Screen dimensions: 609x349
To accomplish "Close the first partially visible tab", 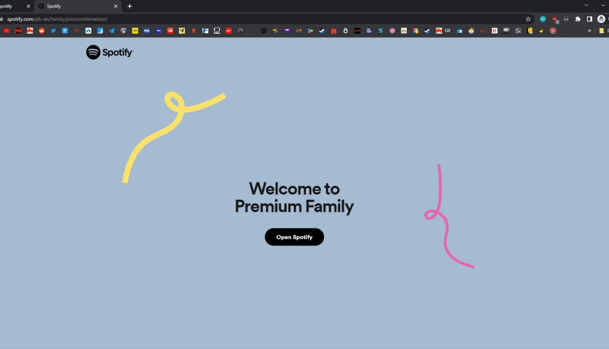I will pyautogui.click(x=28, y=6).
